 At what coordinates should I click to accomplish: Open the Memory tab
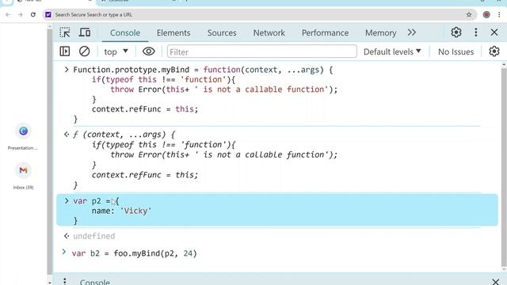[x=380, y=33]
